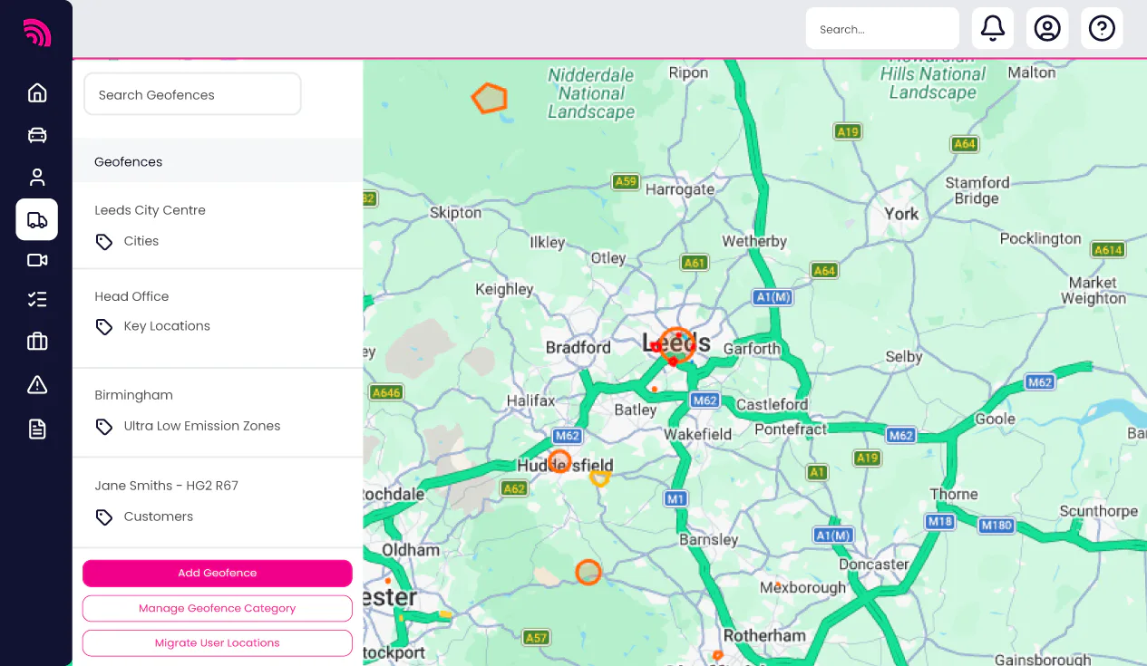The width and height of the screenshot is (1147, 666).
Task: Click Barnsley on the map
Action: point(709,539)
